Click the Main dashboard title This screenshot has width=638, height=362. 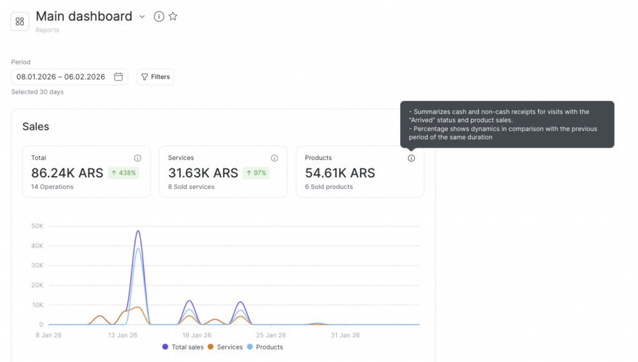coord(84,16)
